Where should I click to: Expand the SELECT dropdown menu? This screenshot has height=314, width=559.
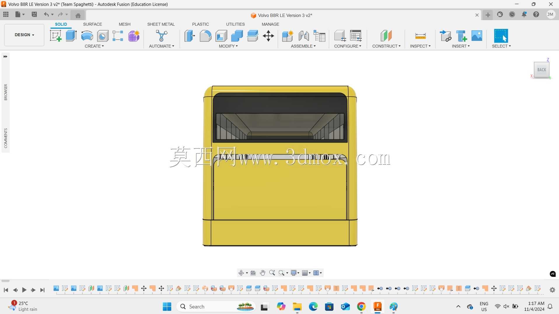[502, 46]
